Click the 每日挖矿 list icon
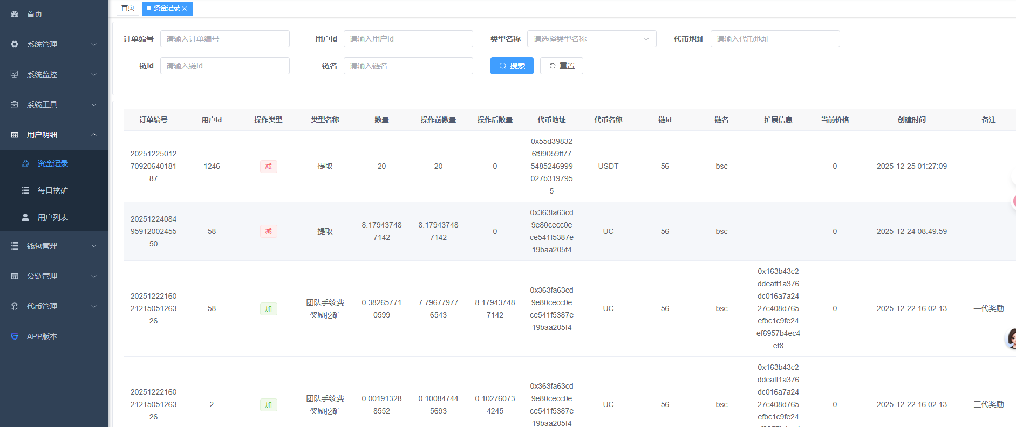The height and width of the screenshot is (427, 1016). [25, 190]
